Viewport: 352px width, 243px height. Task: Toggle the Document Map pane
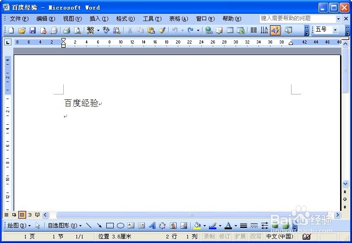tap(288, 30)
